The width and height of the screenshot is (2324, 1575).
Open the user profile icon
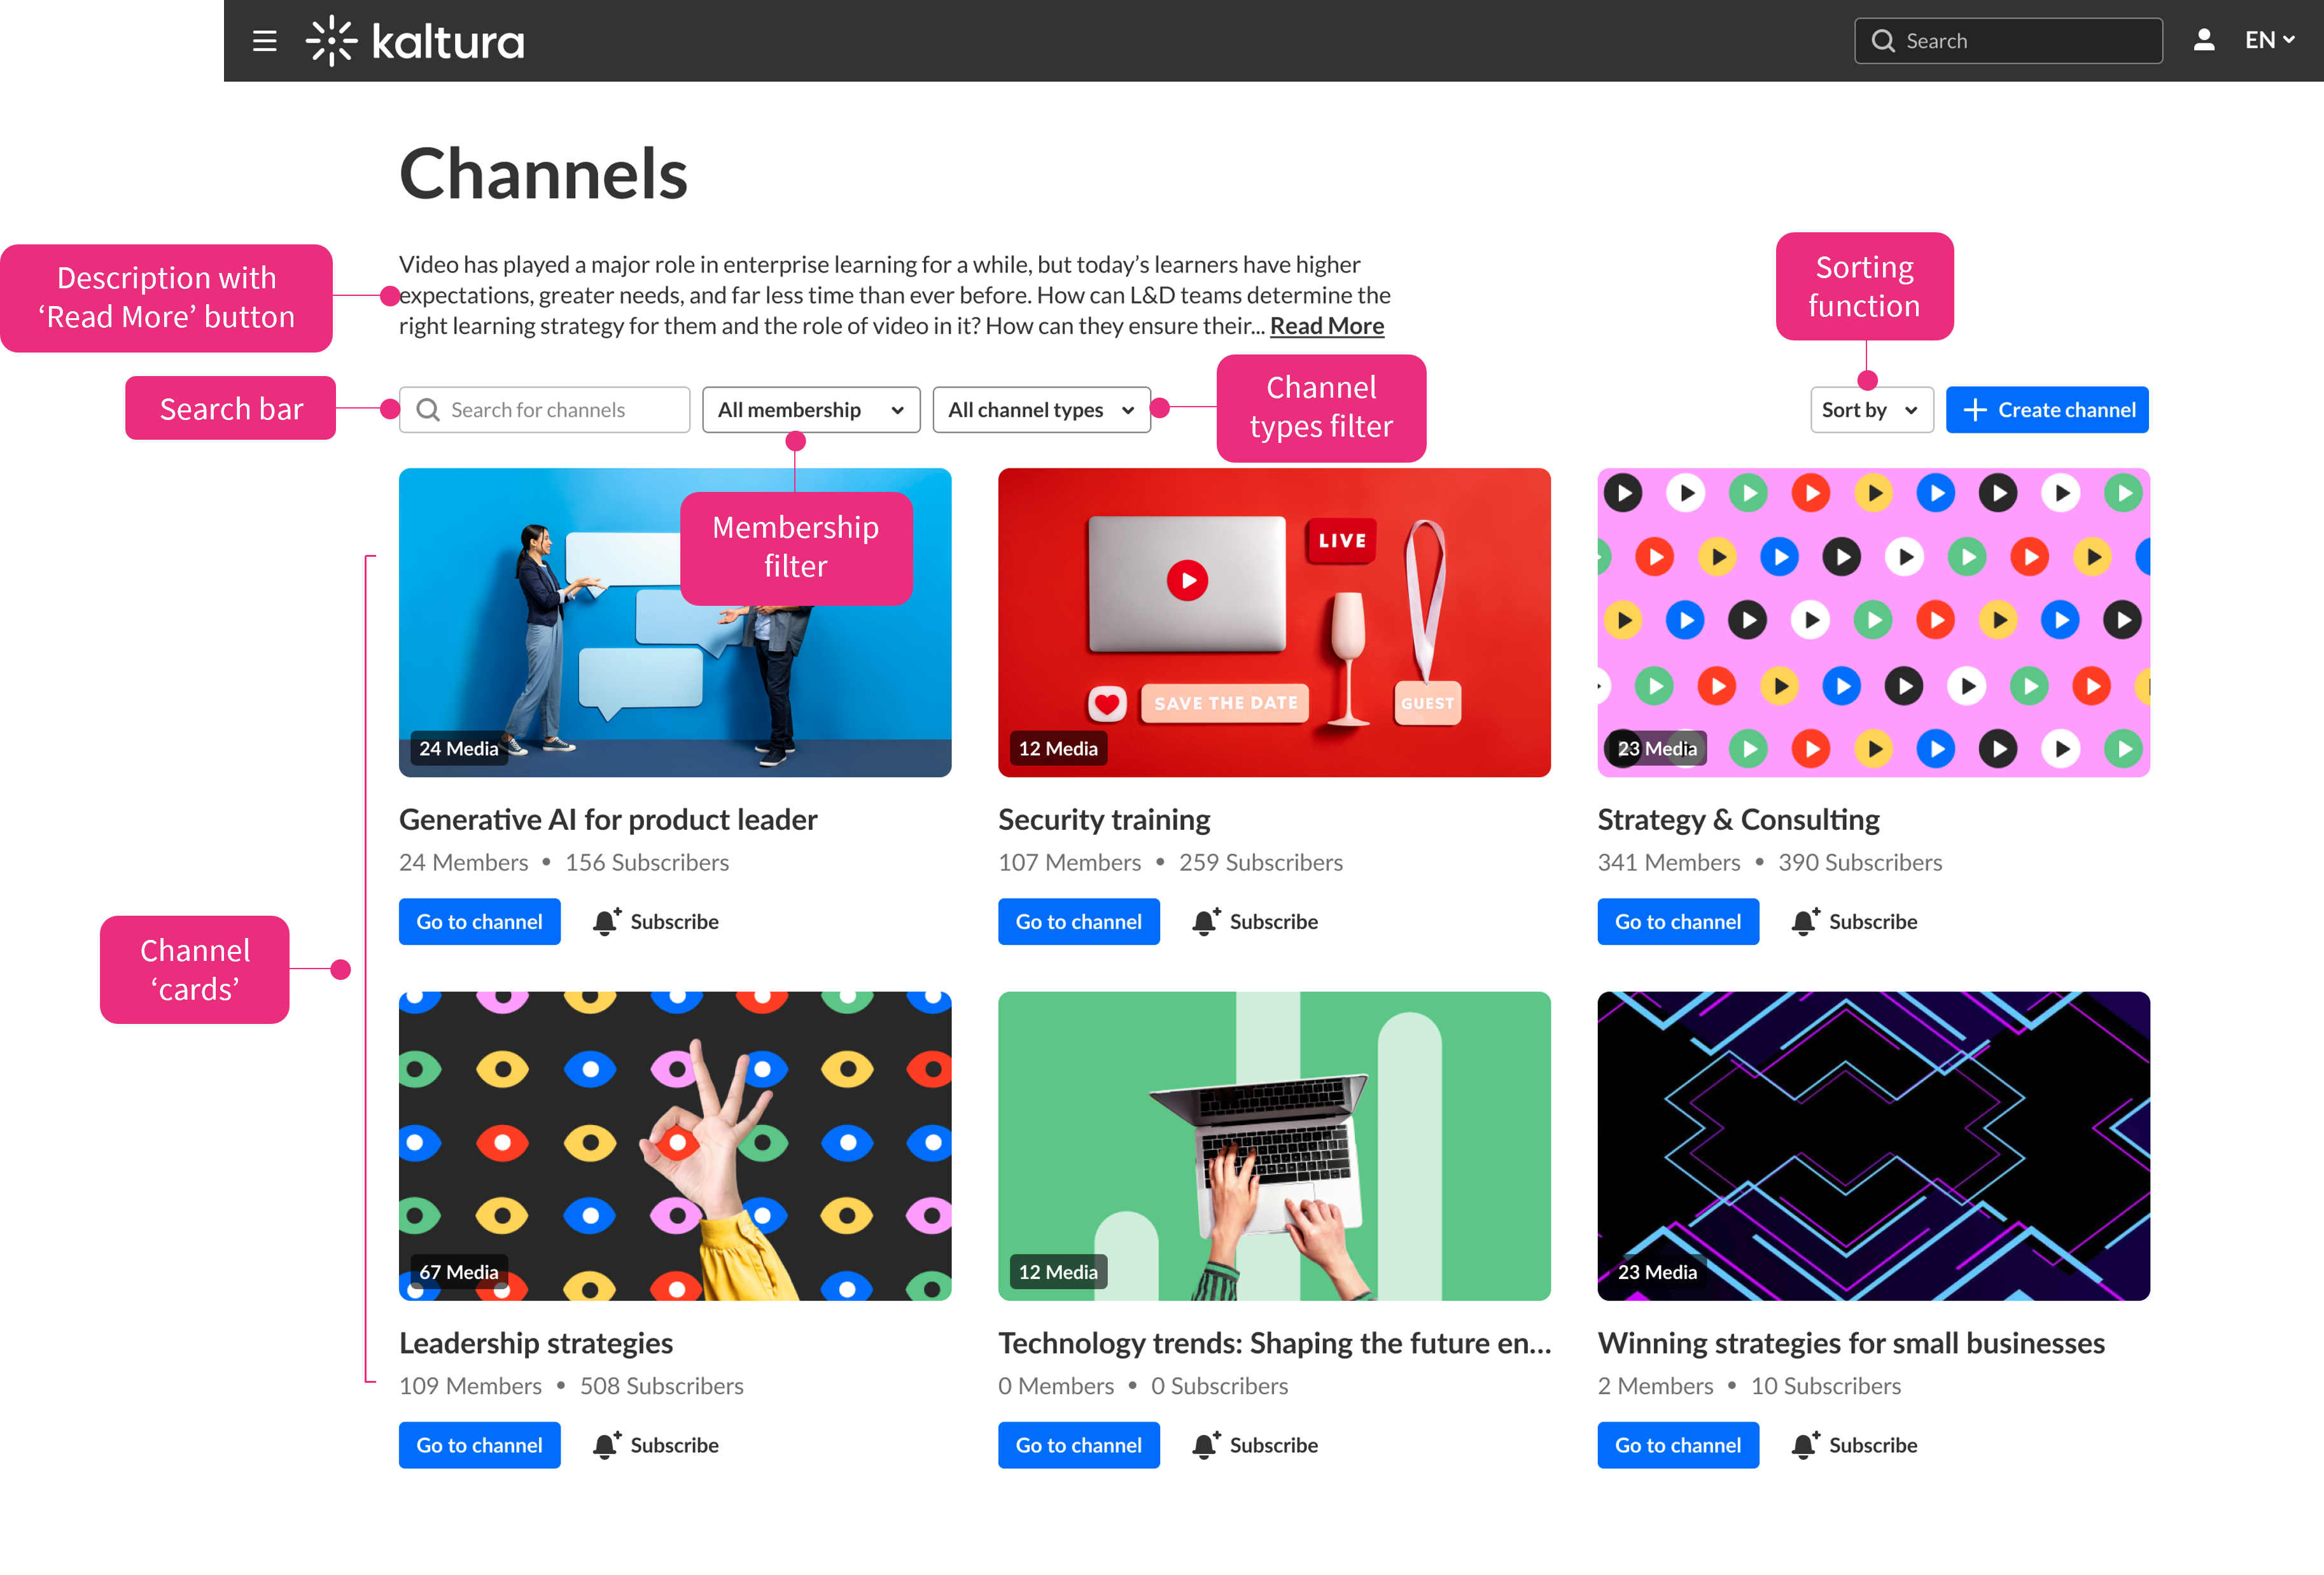tap(2203, 40)
